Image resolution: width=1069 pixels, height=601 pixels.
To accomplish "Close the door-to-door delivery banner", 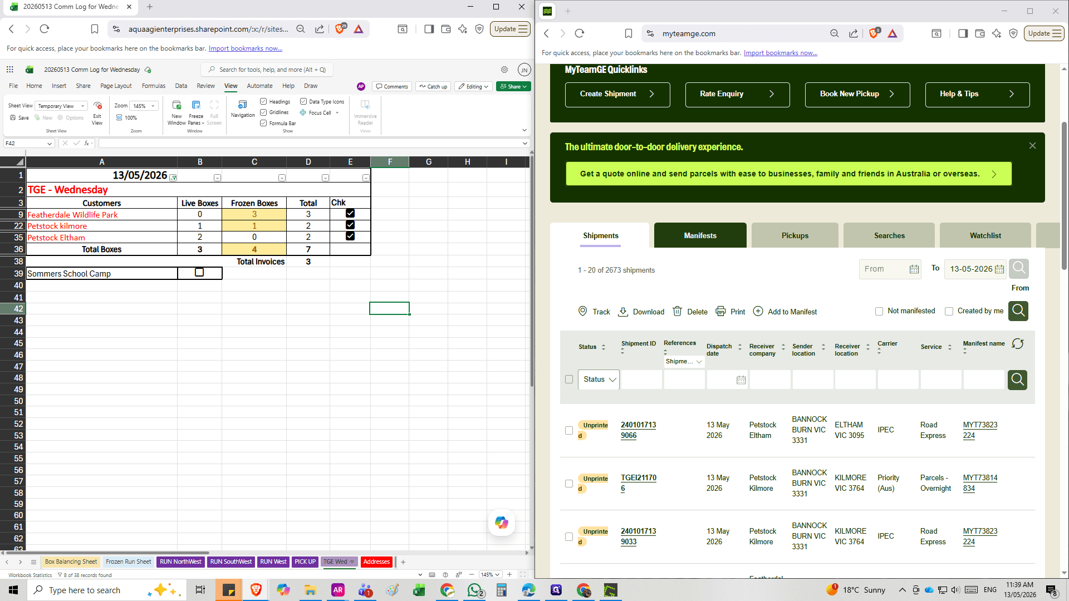I will click(x=1032, y=146).
